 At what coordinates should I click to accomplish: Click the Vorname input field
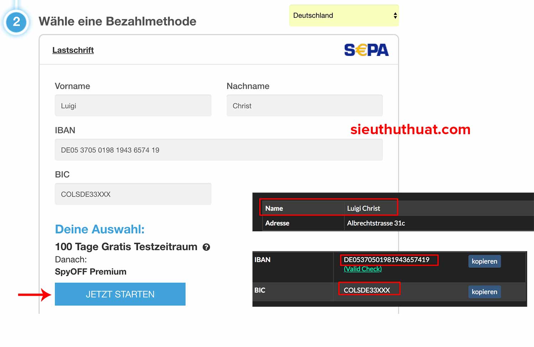click(x=133, y=106)
